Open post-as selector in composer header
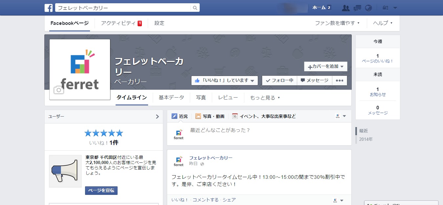 (x=341, y=116)
